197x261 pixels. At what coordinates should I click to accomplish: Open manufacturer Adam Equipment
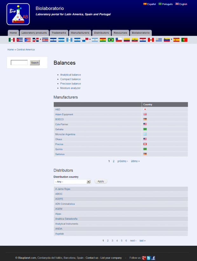click(64, 114)
